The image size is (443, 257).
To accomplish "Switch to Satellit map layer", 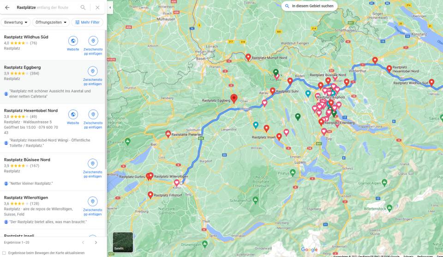I will 123,242.
